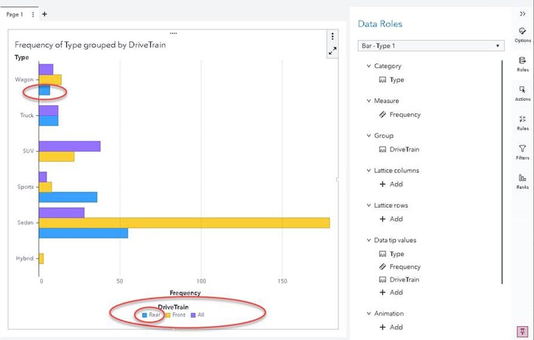Open the Rules pane icon

[523, 119]
